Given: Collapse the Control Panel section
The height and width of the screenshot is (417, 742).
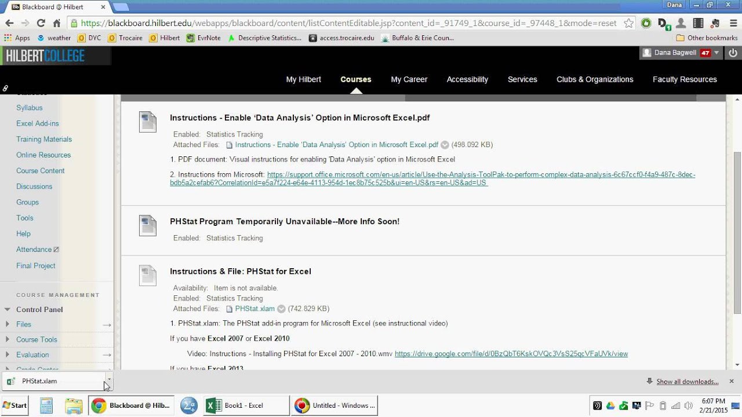Looking at the screenshot, I should [x=8, y=310].
